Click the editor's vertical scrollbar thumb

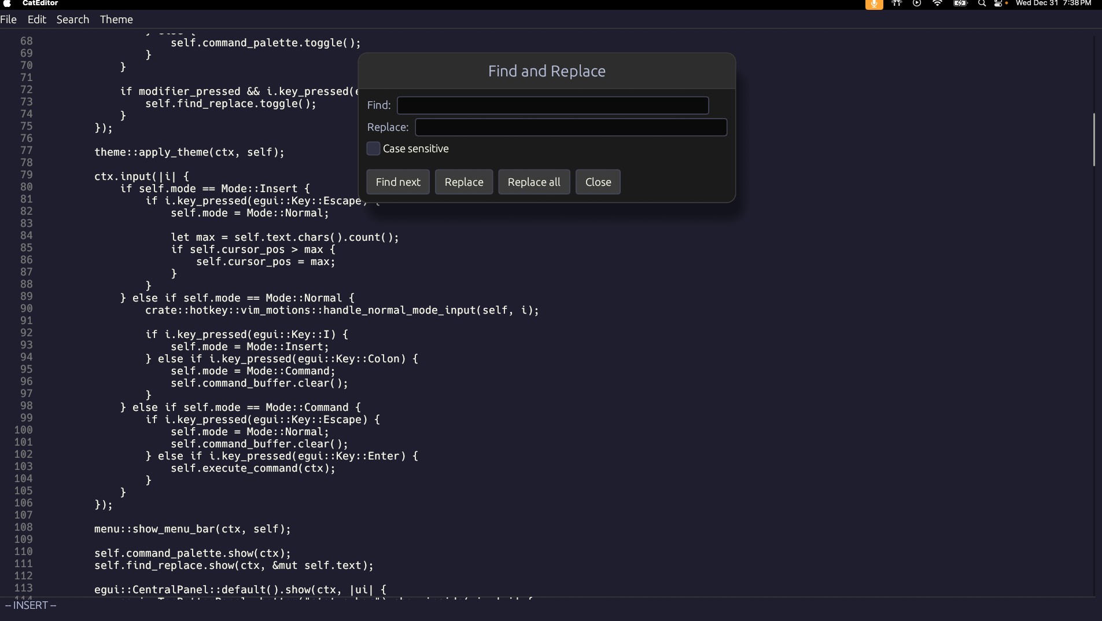pyautogui.click(x=1093, y=139)
